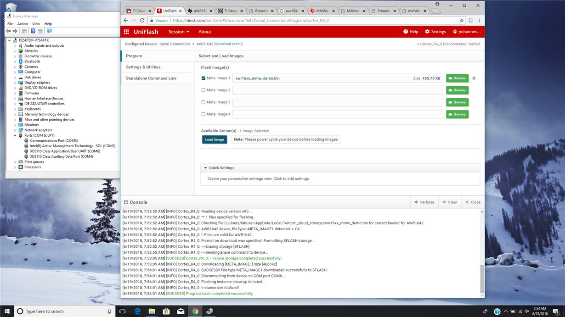Open the Windows Start menu
Image resolution: width=565 pixels, height=317 pixels.
[7, 311]
